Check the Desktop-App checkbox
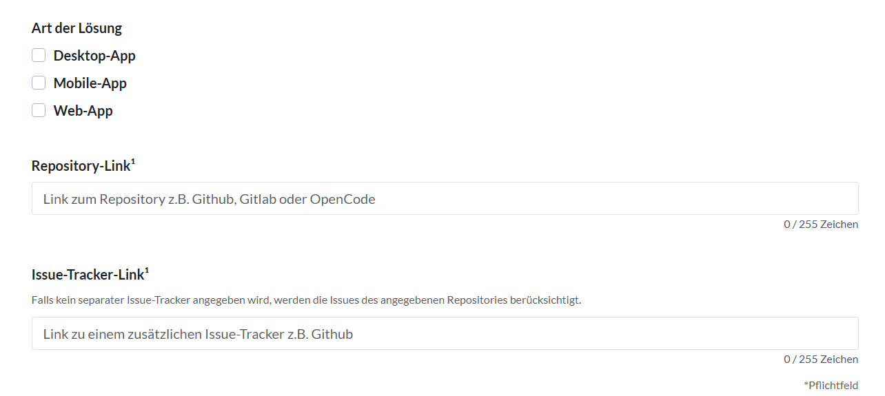Image resolution: width=885 pixels, height=396 pixels. [x=39, y=55]
